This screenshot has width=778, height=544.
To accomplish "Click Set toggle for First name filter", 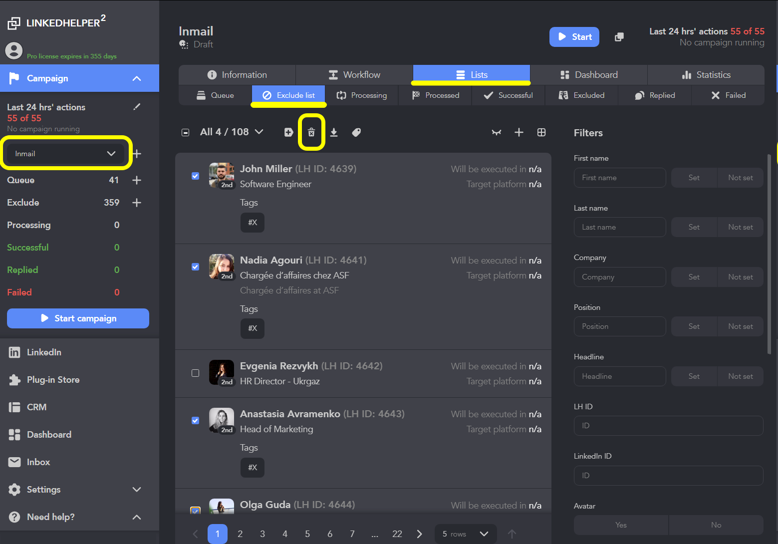I will coord(694,178).
